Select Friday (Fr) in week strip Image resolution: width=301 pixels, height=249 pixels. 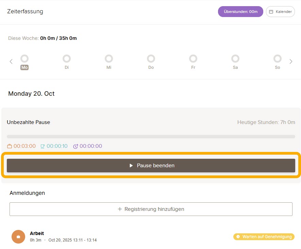pyautogui.click(x=193, y=59)
